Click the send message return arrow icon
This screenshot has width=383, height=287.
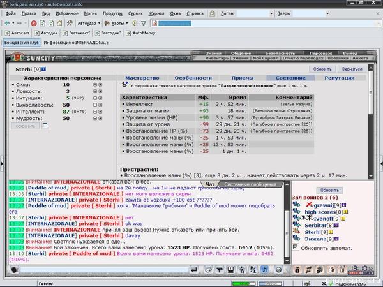tap(194, 270)
